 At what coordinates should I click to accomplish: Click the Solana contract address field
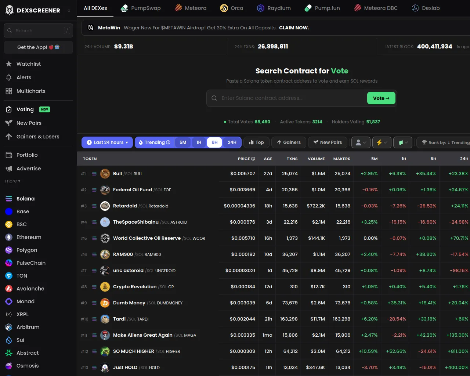click(290, 98)
